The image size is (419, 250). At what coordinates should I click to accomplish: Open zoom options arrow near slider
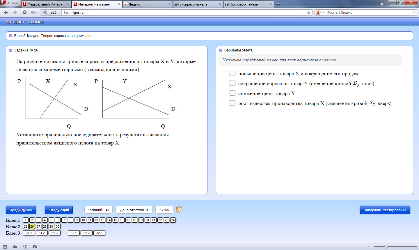coord(369,247)
